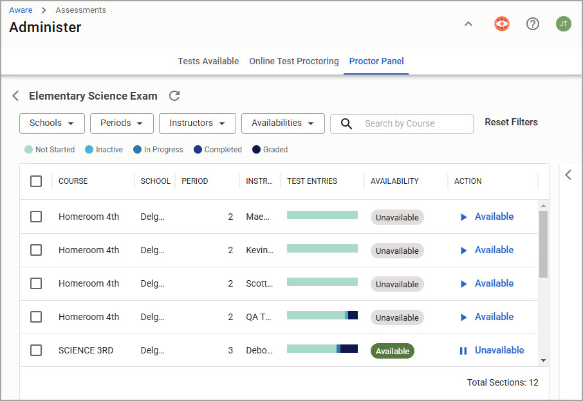Switch to the Online Test Proctoring tab
This screenshot has height=401, width=583.
(293, 61)
